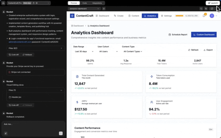The height and width of the screenshot is (138, 221).
Task: Click the 15.4M Total Tokens value
Action: (x=162, y=61)
